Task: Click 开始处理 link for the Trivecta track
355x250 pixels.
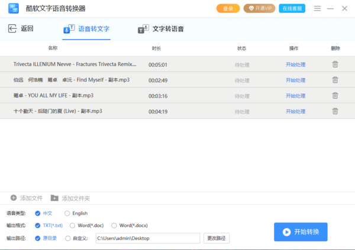Action: click(295, 64)
